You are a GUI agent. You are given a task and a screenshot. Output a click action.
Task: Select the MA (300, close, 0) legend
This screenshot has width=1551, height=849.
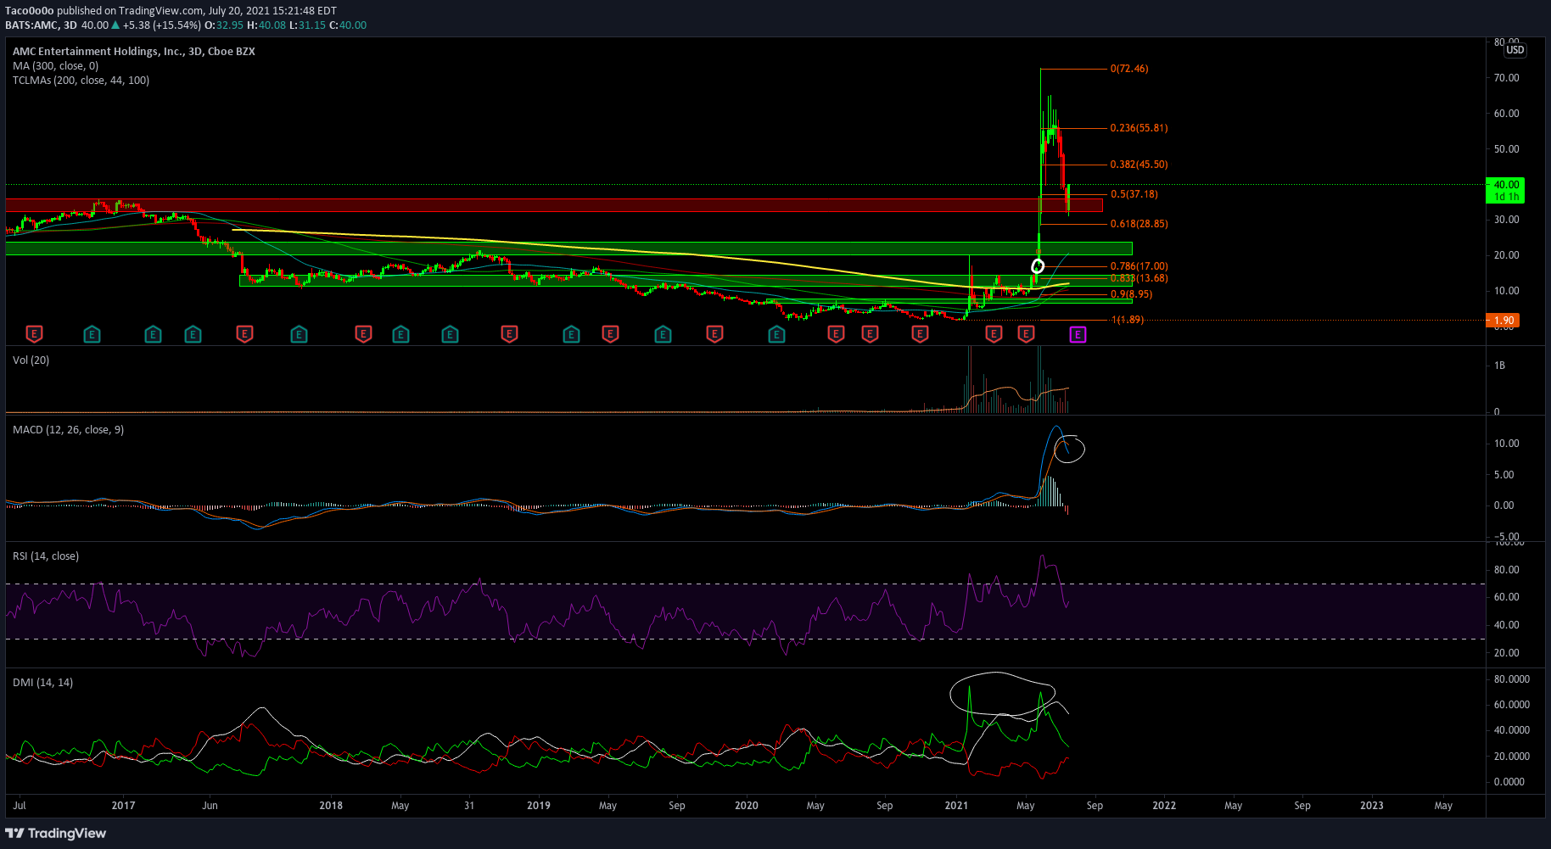click(55, 65)
